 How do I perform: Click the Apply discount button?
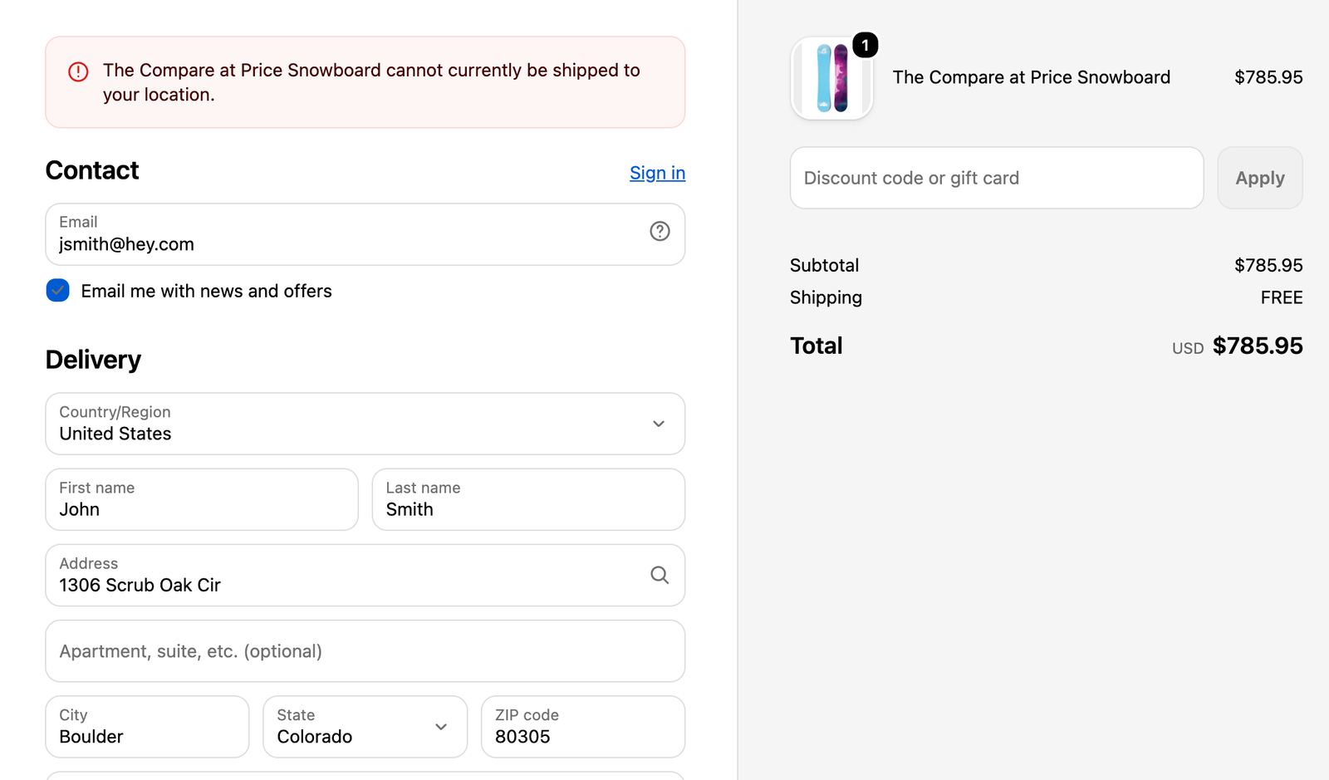pyautogui.click(x=1260, y=178)
